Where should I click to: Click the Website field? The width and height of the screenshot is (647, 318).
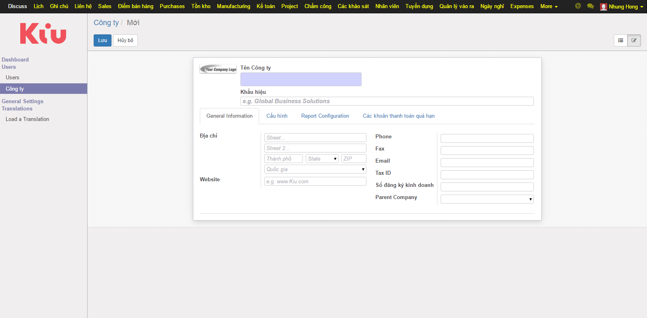tap(315, 181)
